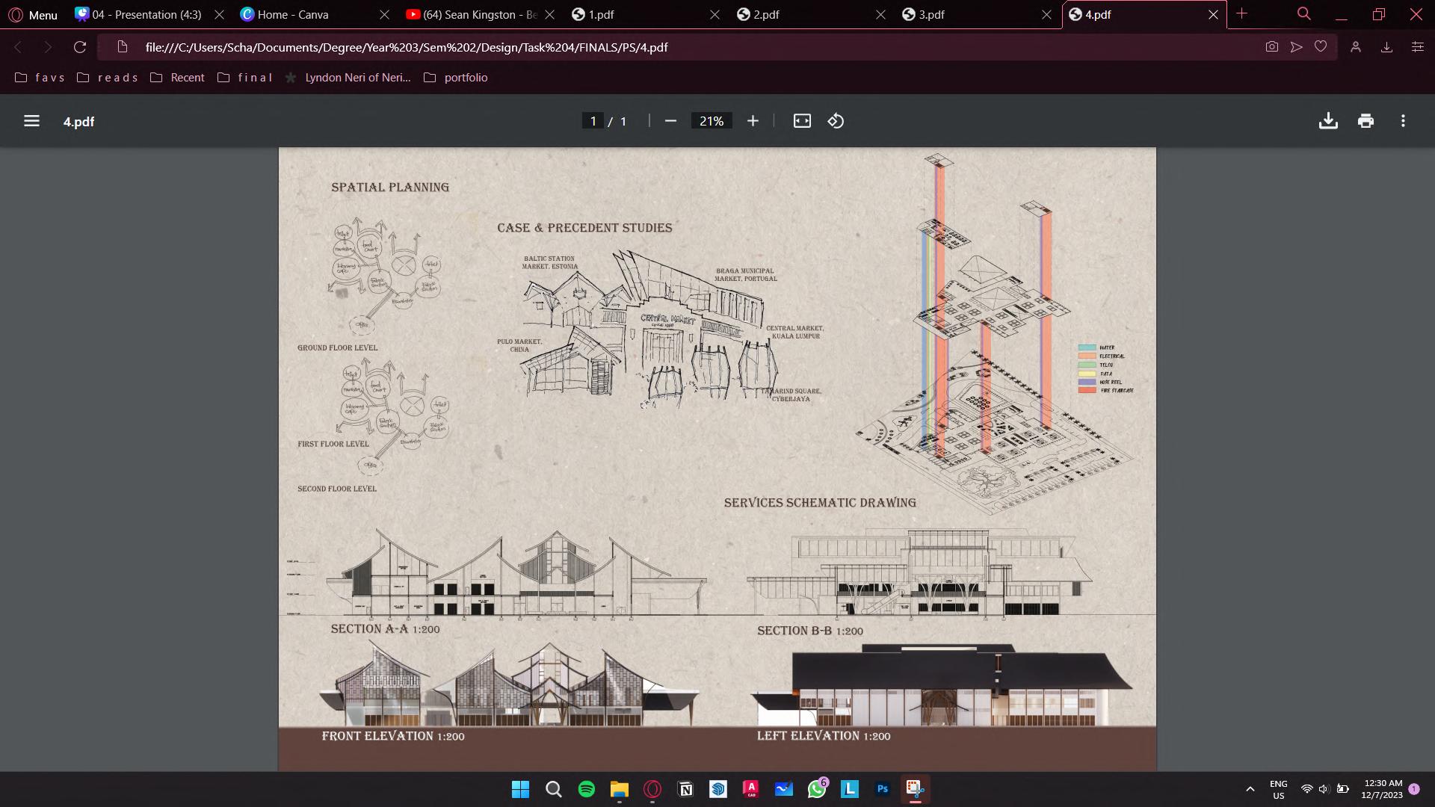Print the PDF document
1435x807 pixels.
click(1365, 121)
